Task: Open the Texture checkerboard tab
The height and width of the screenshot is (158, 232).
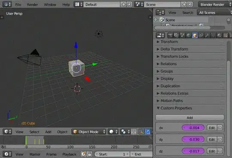Action: coord(226,35)
